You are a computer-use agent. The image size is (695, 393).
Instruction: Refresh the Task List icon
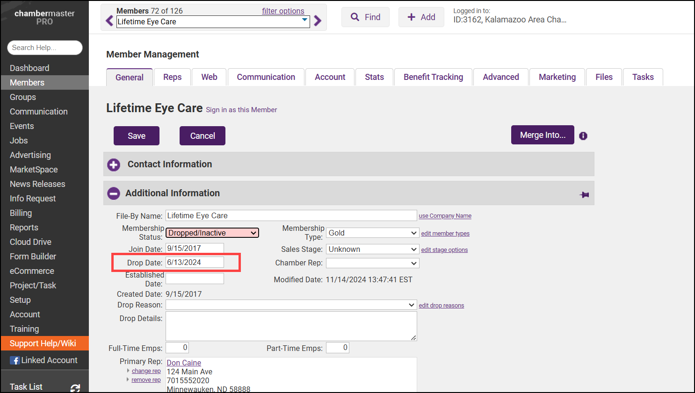tap(75, 388)
